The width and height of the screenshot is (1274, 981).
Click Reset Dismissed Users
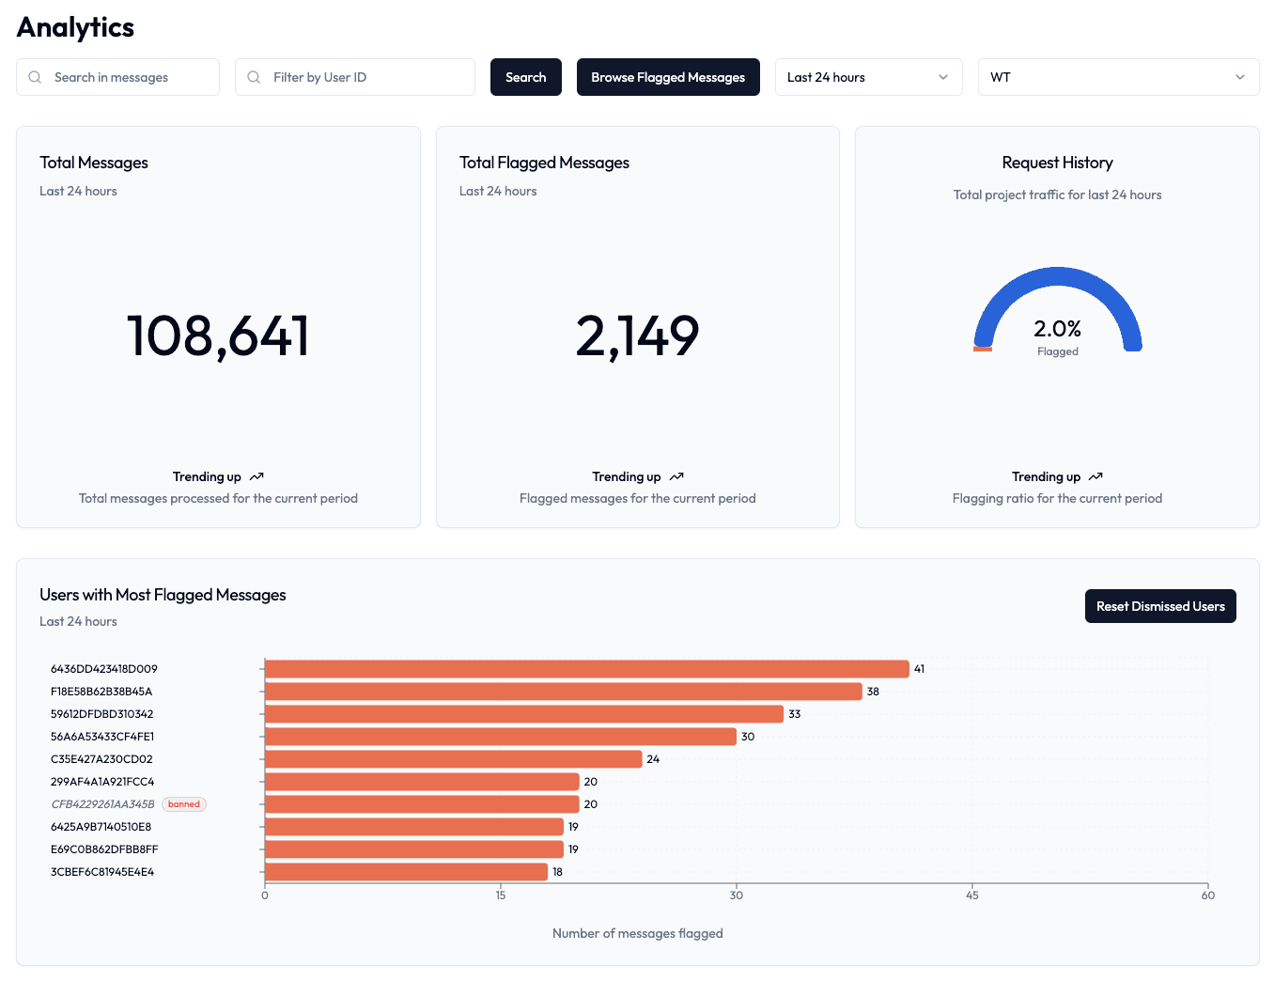[1160, 606]
